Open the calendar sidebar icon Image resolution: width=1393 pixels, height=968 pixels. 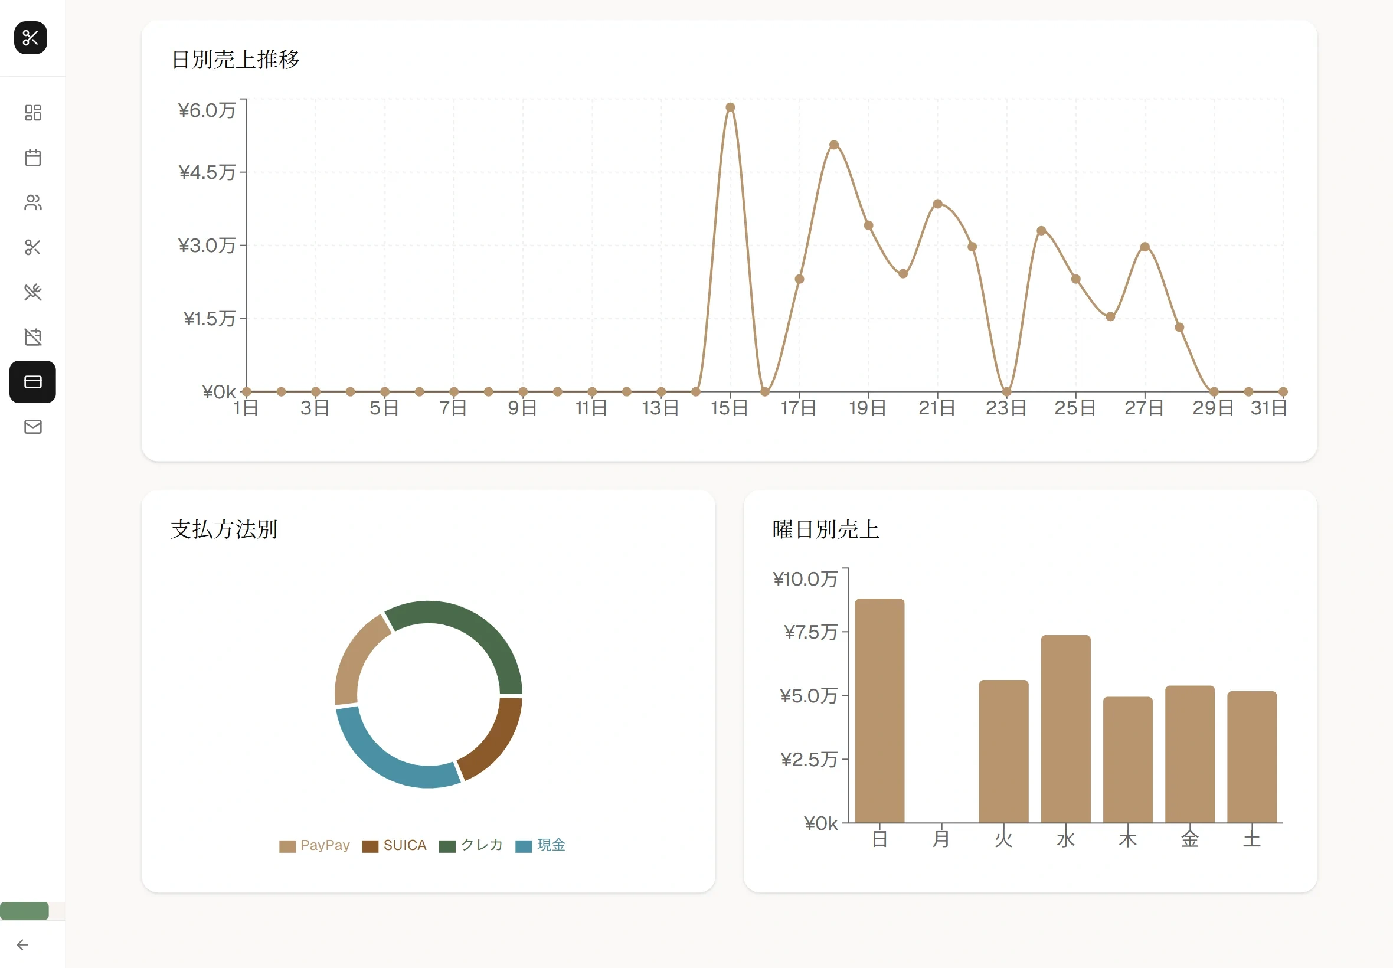pos(32,158)
